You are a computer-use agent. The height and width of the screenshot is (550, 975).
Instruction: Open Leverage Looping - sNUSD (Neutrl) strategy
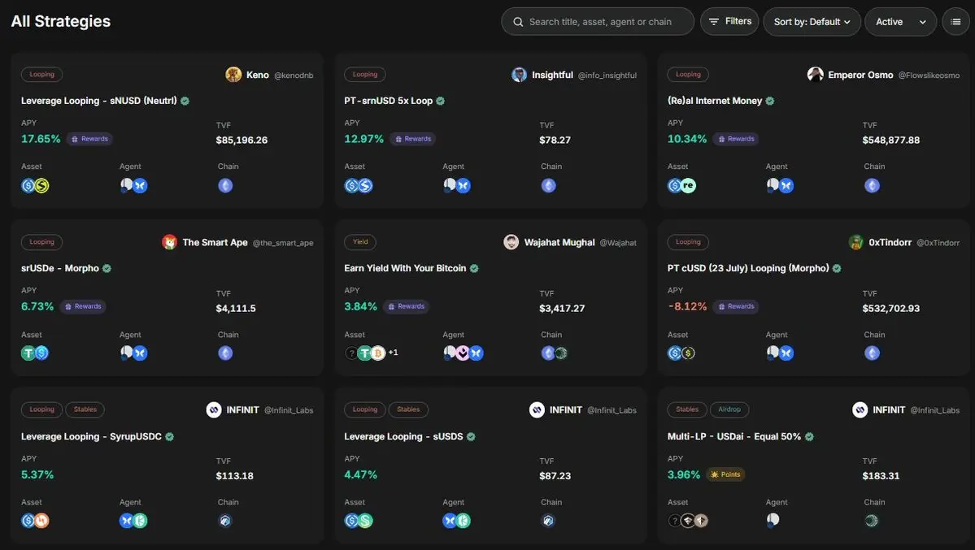click(x=99, y=101)
